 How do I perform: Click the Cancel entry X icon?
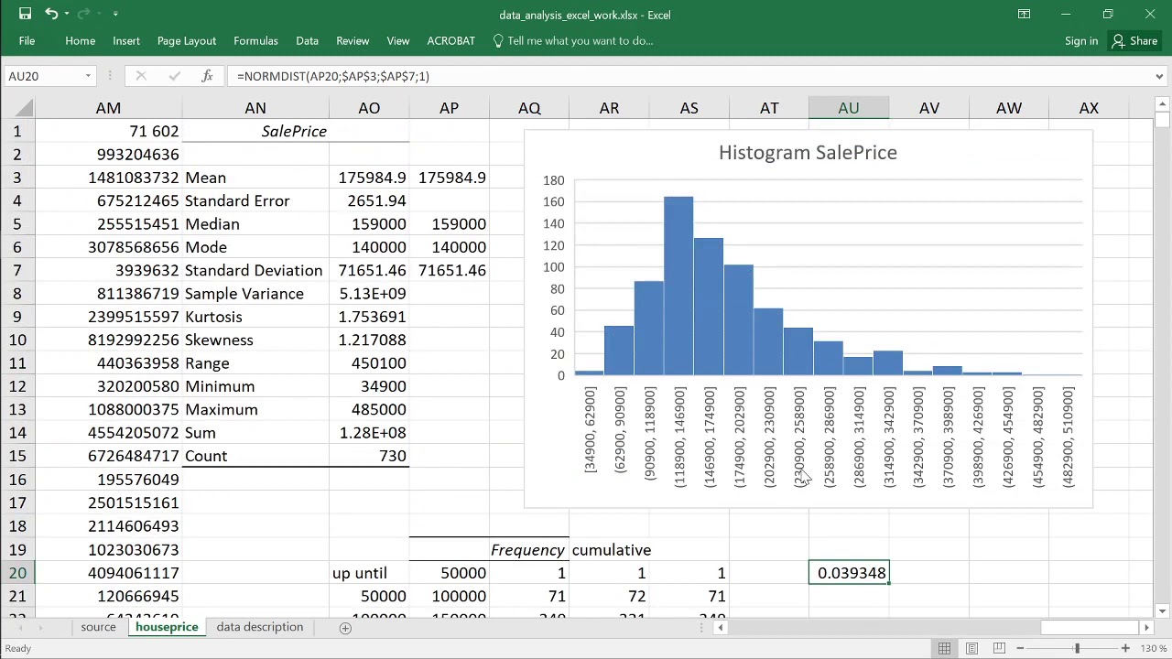point(141,76)
